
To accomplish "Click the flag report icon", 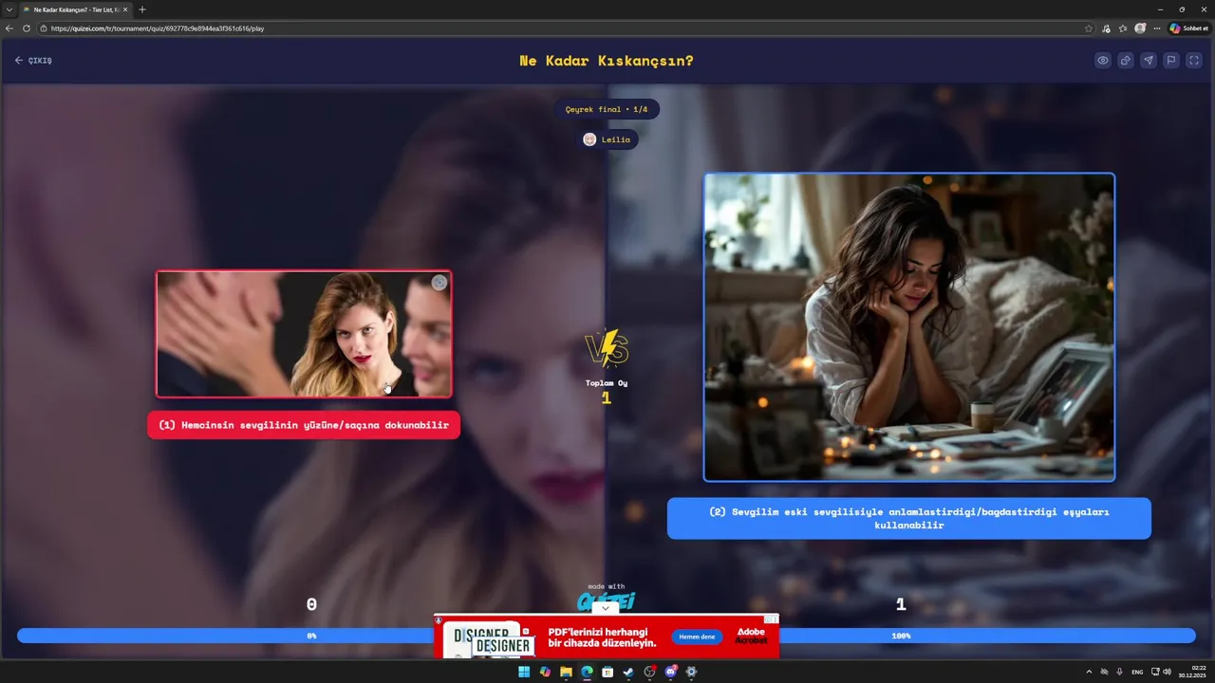I will tap(1171, 61).
